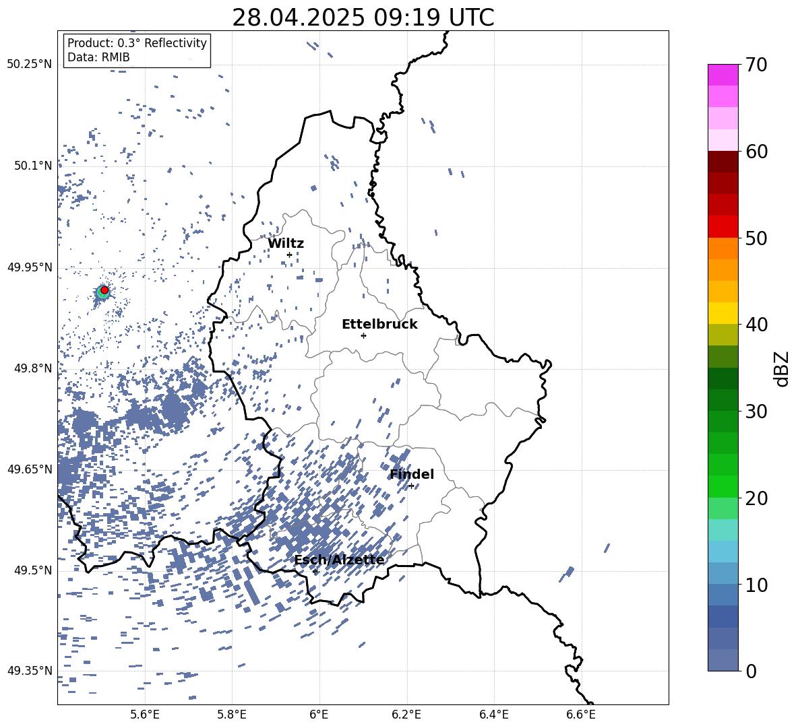Screen dimensions: 798x728
Task: Select the Ettelbruck city label
Action: 379,325
